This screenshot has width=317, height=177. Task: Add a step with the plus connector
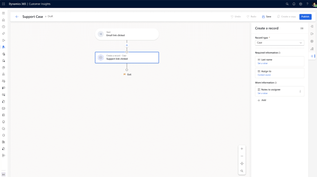pyautogui.click(x=127, y=46)
